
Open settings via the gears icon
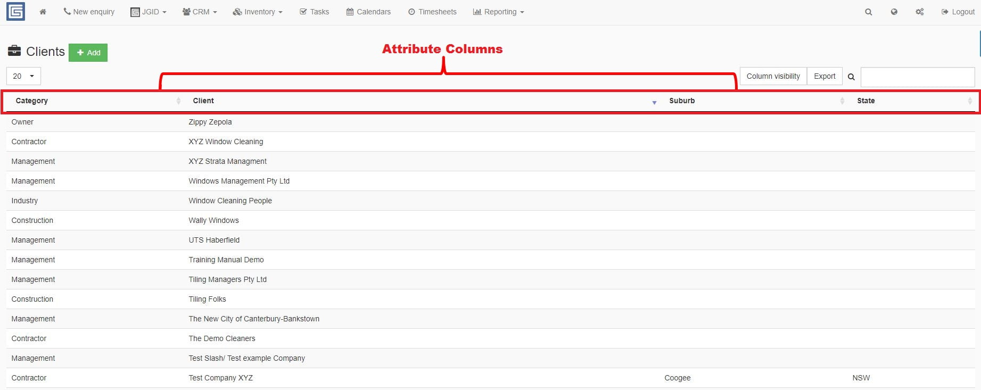click(x=919, y=12)
